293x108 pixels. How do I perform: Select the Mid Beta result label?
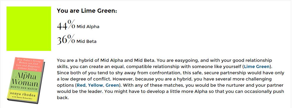[86, 41]
